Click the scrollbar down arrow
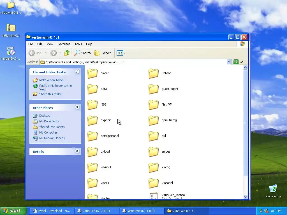The height and width of the screenshot is (215, 287). [245, 197]
